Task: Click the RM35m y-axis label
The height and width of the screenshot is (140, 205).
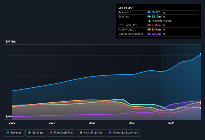Action: click(11, 41)
